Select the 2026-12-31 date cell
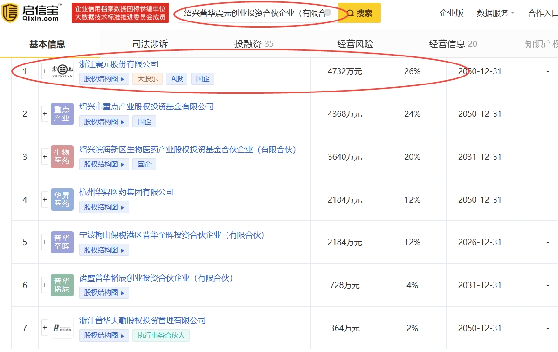The width and height of the screenshot is (558, 352). point(480,242)
